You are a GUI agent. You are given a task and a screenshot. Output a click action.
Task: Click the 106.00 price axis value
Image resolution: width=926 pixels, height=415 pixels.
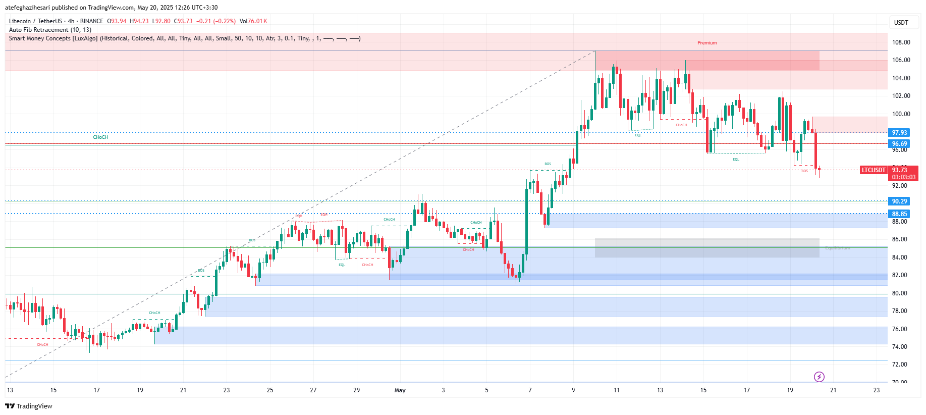tap(901, 60)
